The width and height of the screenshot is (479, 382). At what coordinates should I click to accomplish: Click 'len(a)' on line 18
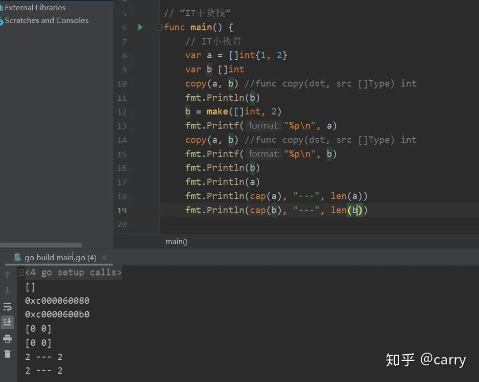click(346, 196)
